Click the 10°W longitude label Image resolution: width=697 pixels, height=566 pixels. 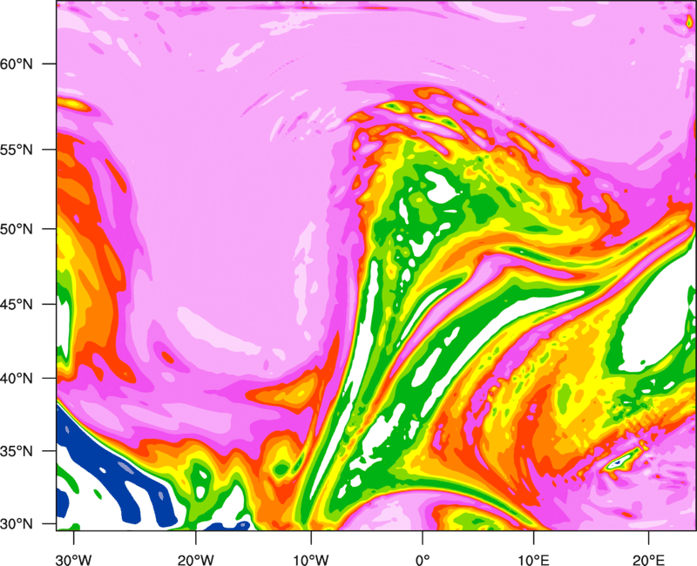310,560
